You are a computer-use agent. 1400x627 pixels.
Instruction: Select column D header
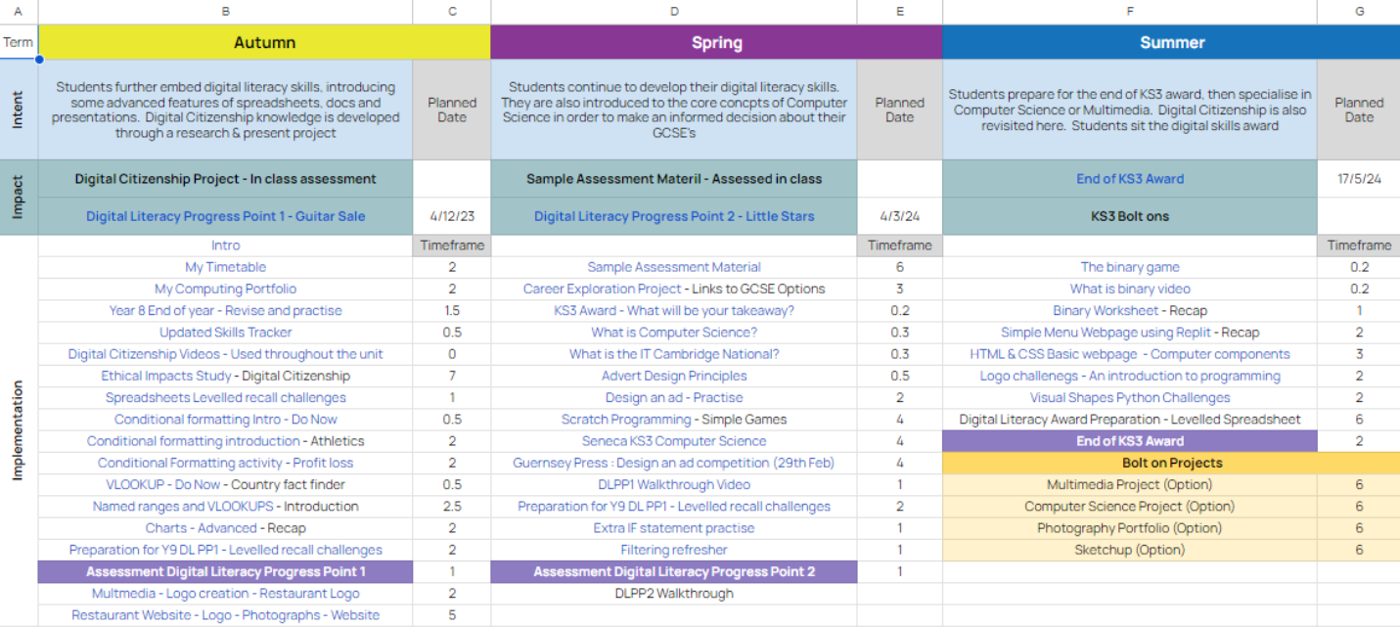tap(673, 12)
